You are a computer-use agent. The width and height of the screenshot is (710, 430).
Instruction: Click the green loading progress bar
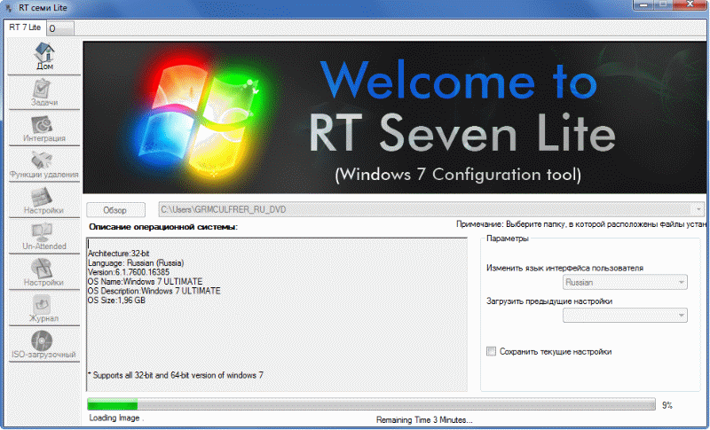point(371,404)
